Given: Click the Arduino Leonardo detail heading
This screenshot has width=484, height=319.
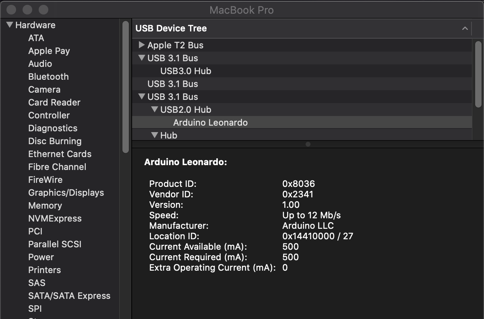Looking at the screenshot, I should pos(186,162).
